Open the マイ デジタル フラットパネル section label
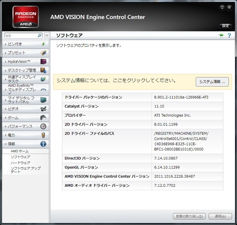Viewport: 237px width, 225px height. (21, 100)
